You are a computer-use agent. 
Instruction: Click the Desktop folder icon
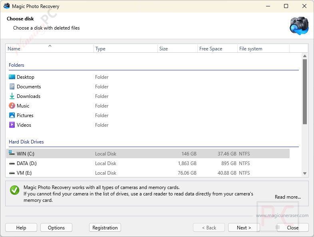[12, 77]
